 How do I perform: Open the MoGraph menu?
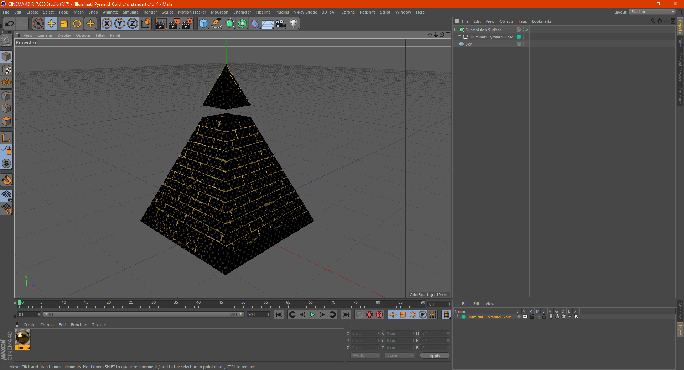219,12
